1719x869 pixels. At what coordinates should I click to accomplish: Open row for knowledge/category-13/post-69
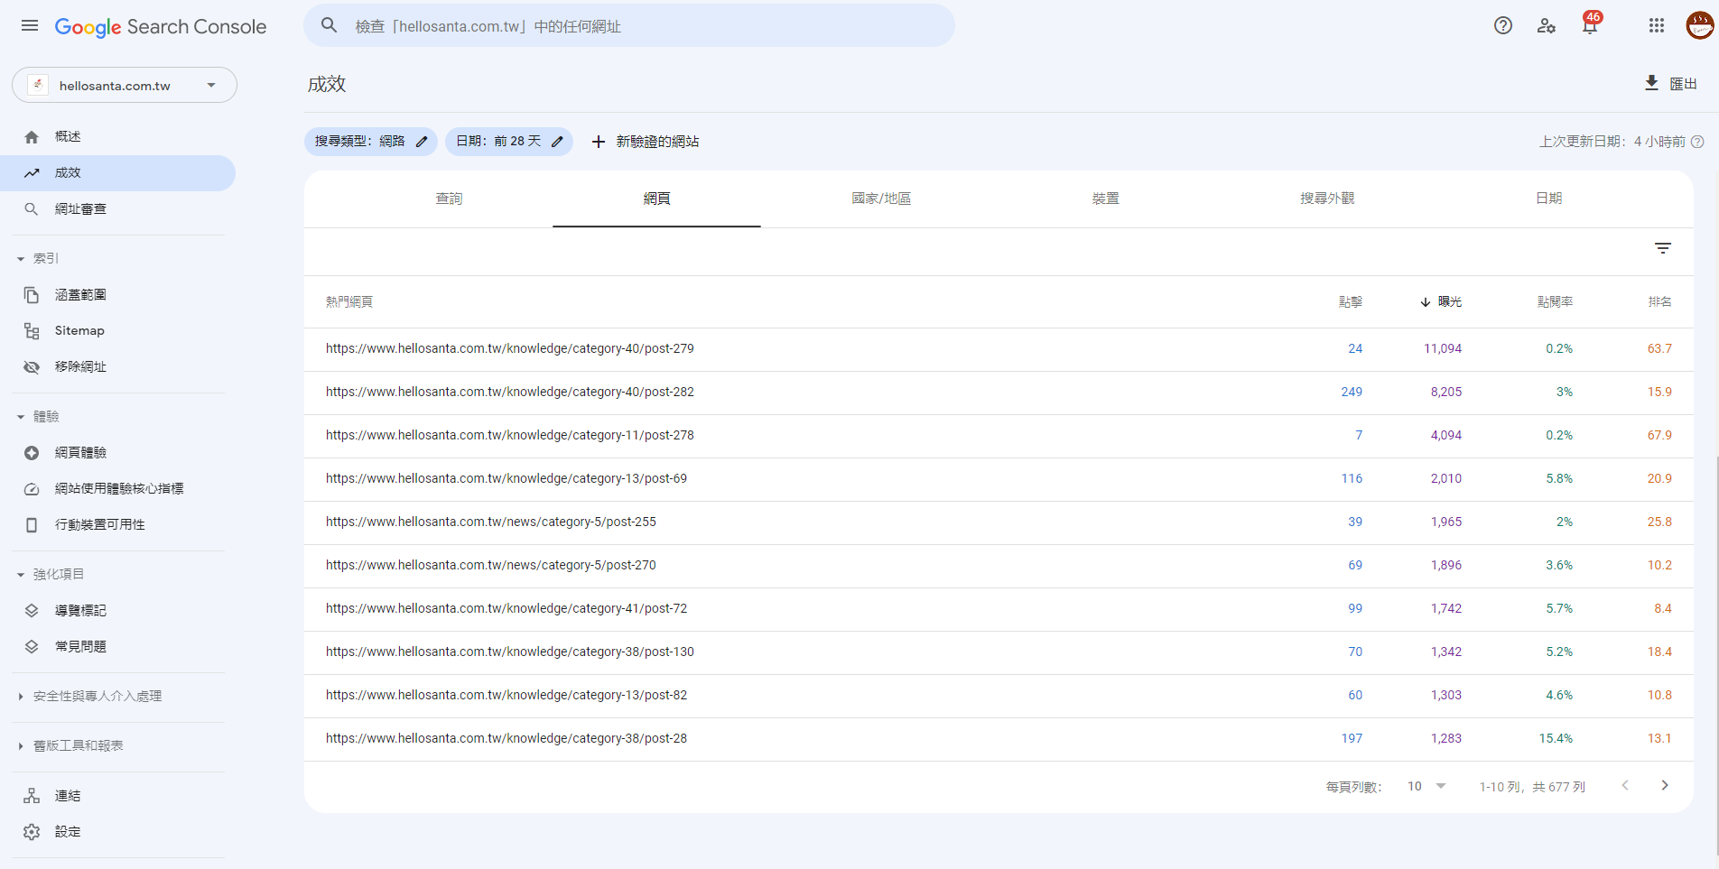coord(999,479)
